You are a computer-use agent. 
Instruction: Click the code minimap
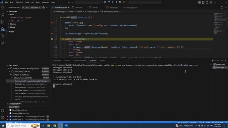click(220, 24)
